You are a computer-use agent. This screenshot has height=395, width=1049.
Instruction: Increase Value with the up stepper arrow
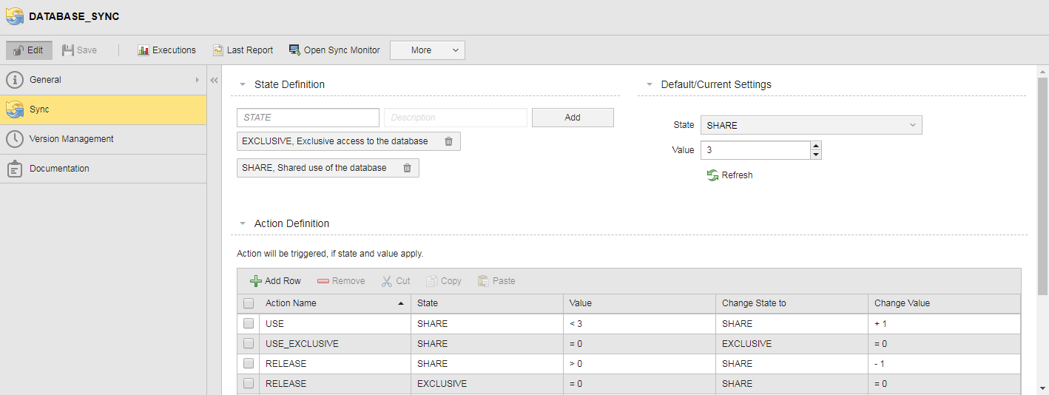point(816,146)
